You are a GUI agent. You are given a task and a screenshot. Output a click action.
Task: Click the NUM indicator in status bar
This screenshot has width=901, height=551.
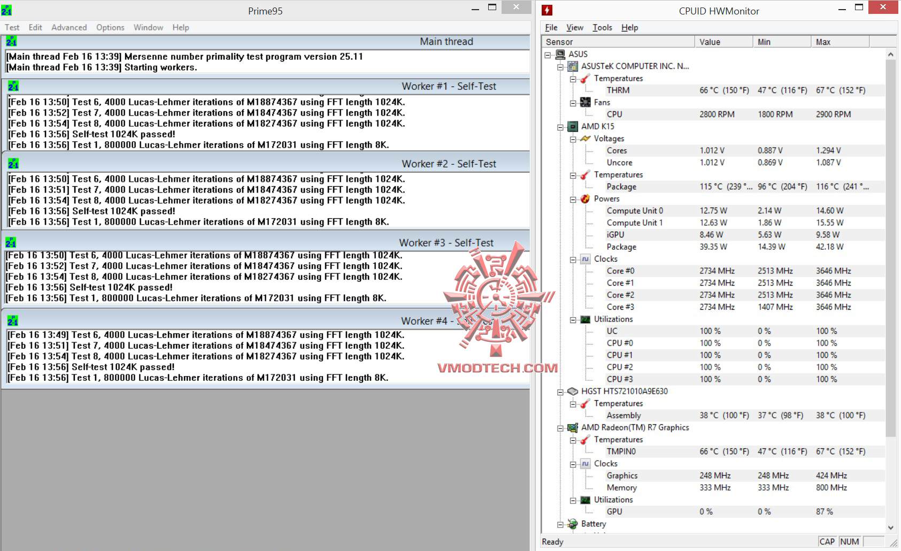click(x=849, y=541)
